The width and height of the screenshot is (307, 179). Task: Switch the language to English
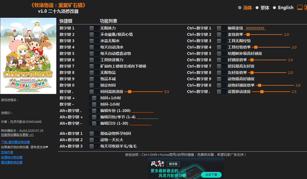click(x=274, y=8)
